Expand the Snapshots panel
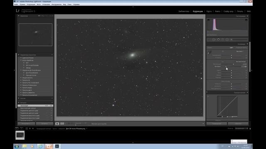266x149 pixels. click(x=19, y=99)
